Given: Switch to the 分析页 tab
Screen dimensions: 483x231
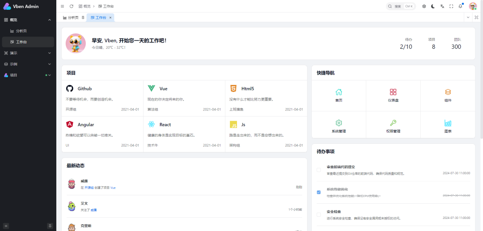Looking at the screenshot, I should pos(71,17).
